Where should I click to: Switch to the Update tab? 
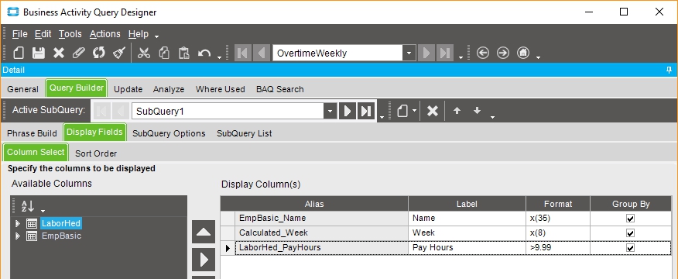click(x=128, y=89)
